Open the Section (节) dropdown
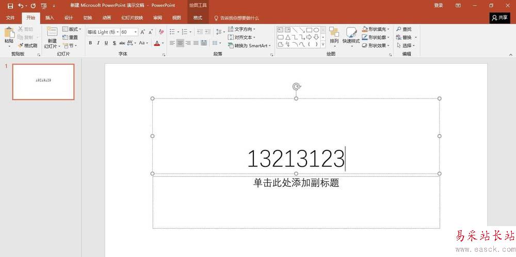The image size is (516, 257). point(70,45)
